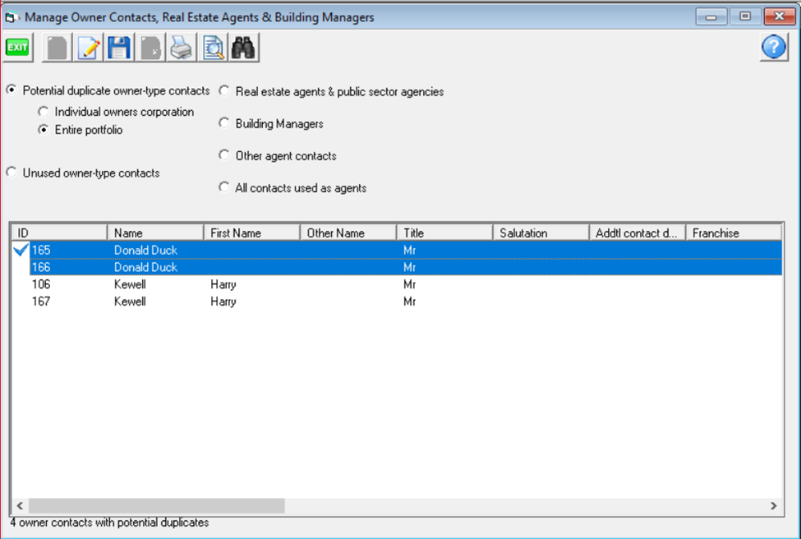Click the Other Name column header

click(x=348, y=233)
